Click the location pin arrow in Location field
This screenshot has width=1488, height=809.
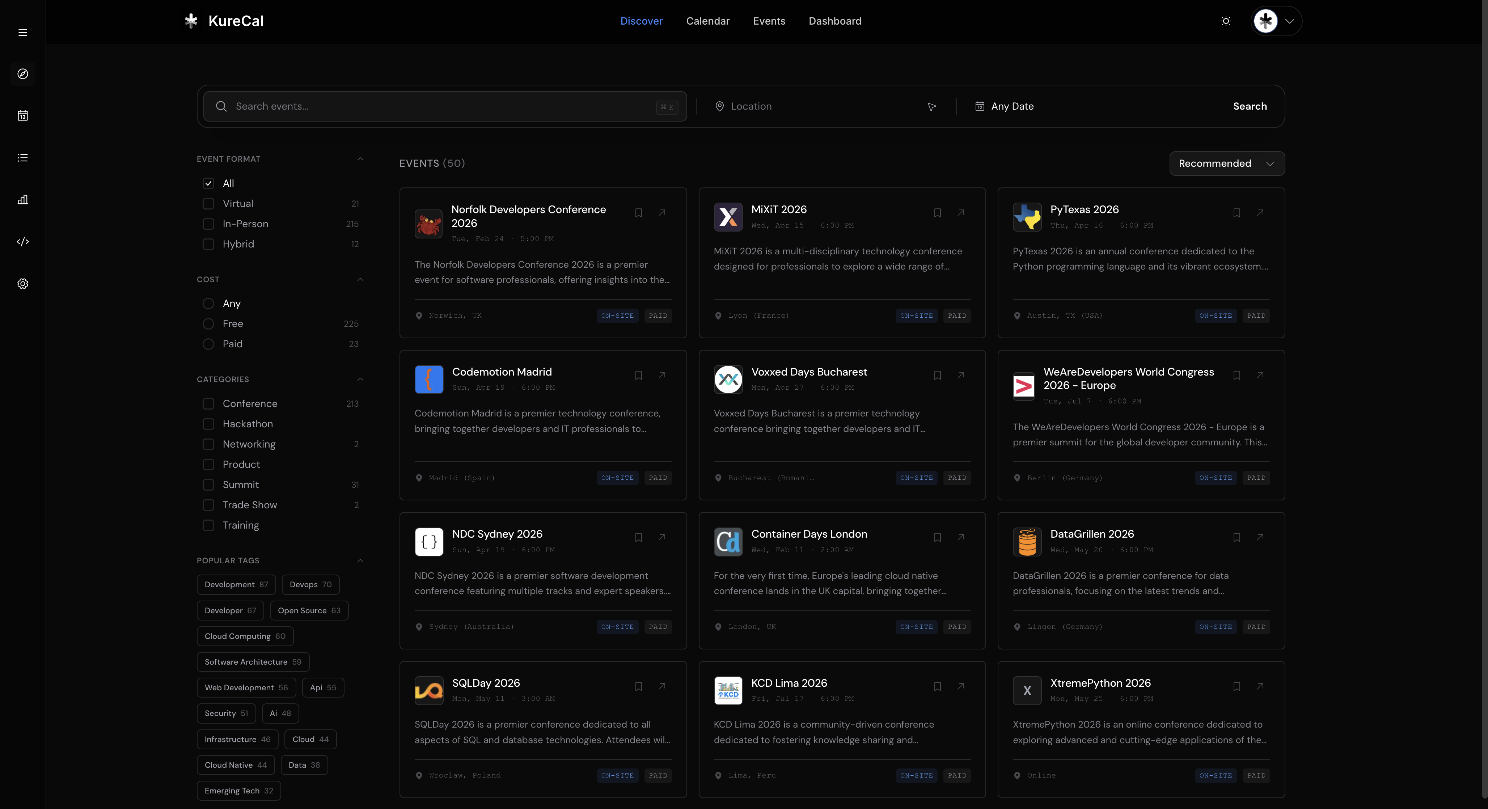931,107
